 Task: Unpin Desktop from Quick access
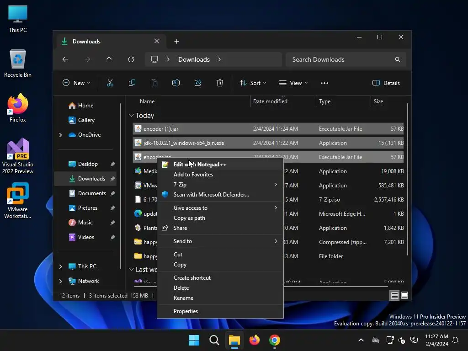click(112, 164)
